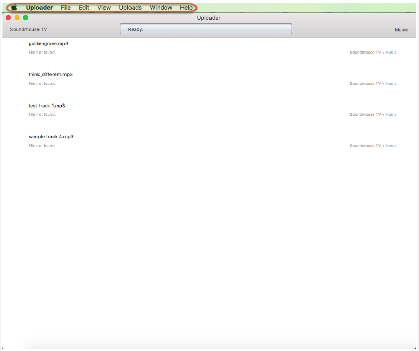Select the think_different.mp3 upload row
Image resolution: width=419 pixels, height=351 pixels.
(209, 79)
